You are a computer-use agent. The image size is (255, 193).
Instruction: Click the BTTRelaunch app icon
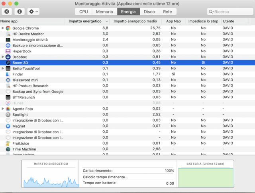pyautogui.click(x=8, y=97)
